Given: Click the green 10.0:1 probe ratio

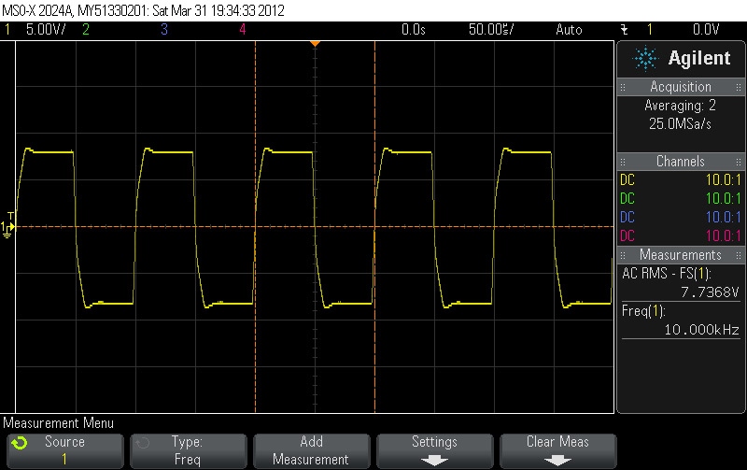Looking at the screenshot, I should [x=724, y=199].
